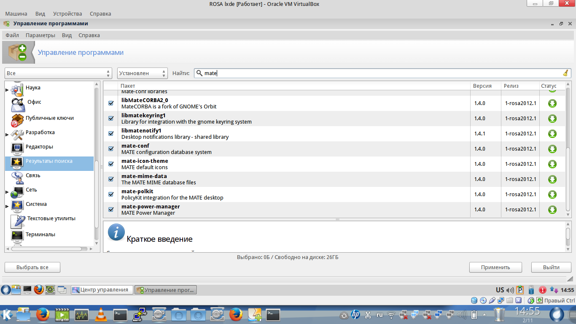This screenshot has width=576, height=324.
Task: Open the "Все" package type dropdown
Action: 58,73
